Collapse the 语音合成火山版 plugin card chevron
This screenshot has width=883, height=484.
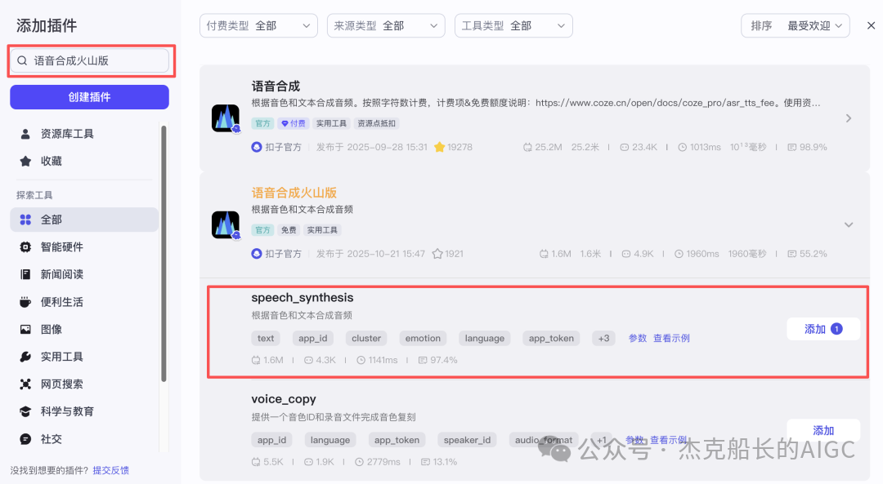pos(849,224)
